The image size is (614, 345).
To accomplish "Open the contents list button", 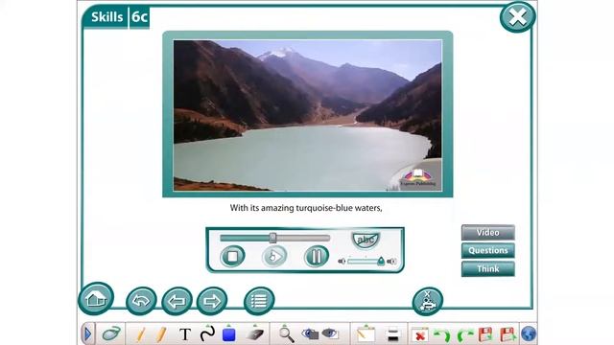I will tap(259, 301).
